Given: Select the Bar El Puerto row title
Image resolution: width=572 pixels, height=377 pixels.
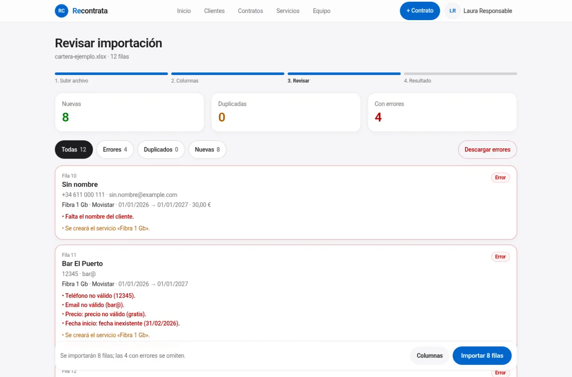Looking at the screenshot, I should (x=82, y=264).
